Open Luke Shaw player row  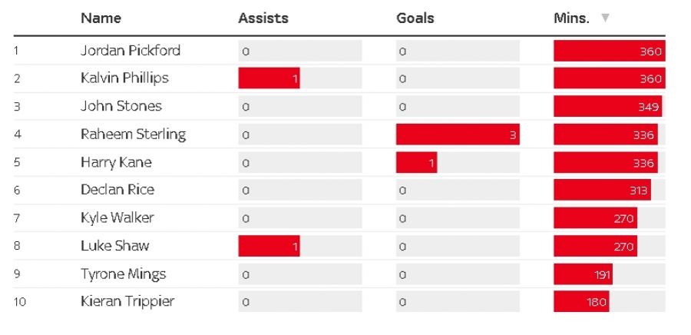coord(115,246)
